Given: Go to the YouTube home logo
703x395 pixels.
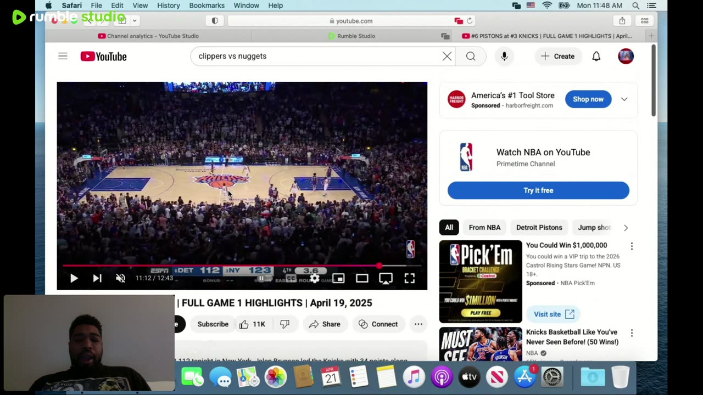Looking at the screenshot, I should point(103,56).
